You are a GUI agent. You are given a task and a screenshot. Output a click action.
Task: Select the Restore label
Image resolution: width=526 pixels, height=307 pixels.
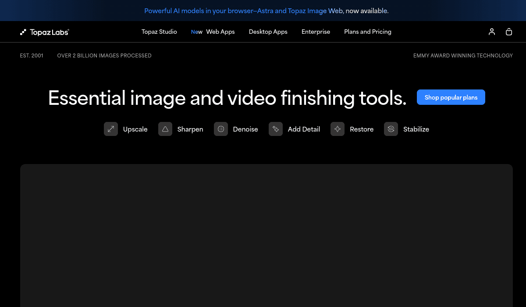point(362,129)
